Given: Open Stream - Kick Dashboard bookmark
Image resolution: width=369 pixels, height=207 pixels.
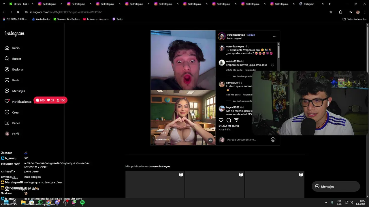Looking at the screenshot, I should pyautogui.click(x=66, y=19).
